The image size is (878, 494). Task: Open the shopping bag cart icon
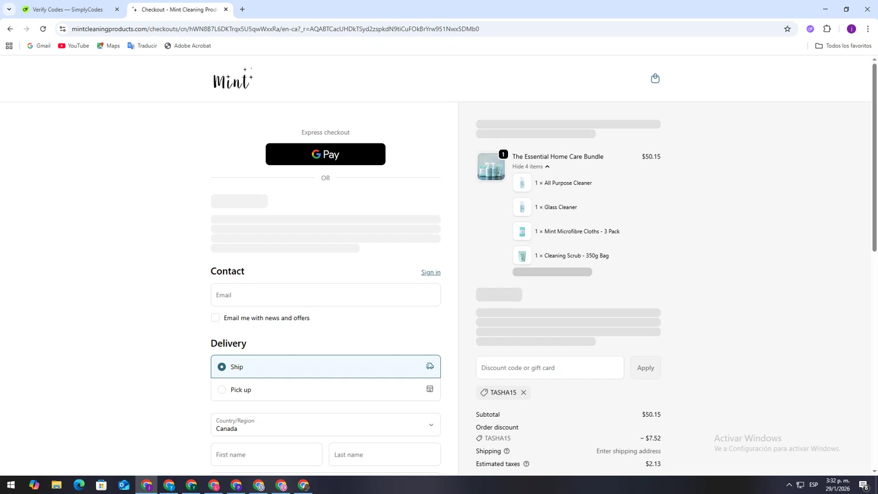coord(655,78)
